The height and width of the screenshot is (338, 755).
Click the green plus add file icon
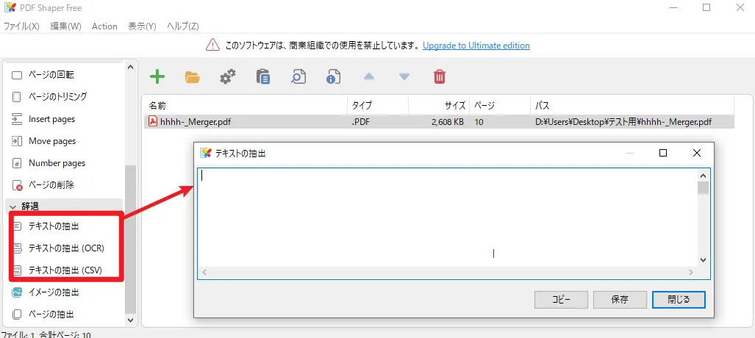point(157,76)
